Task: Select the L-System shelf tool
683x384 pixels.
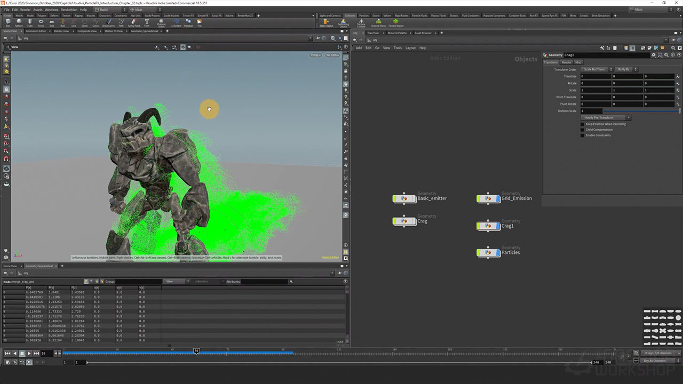Action: (x=176, y=22)
